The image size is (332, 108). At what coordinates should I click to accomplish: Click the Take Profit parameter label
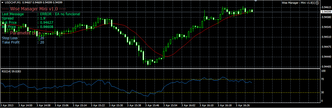click(11, 42)
